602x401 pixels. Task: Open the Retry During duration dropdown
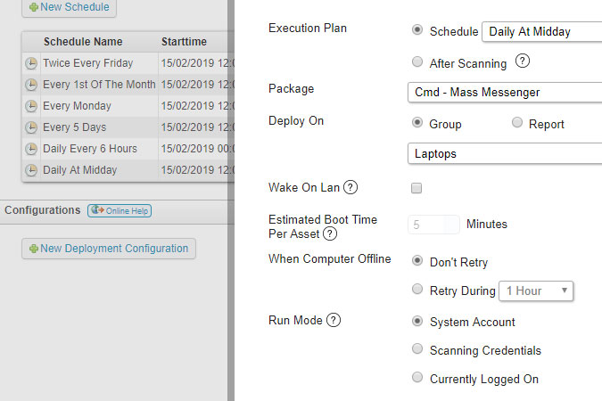[537, 291]
